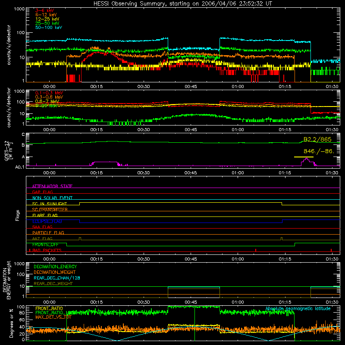The height and width of the screenshot is (345, 345).
Task: Select the FRONTS_OFF flag label
Action: point(46,245)
